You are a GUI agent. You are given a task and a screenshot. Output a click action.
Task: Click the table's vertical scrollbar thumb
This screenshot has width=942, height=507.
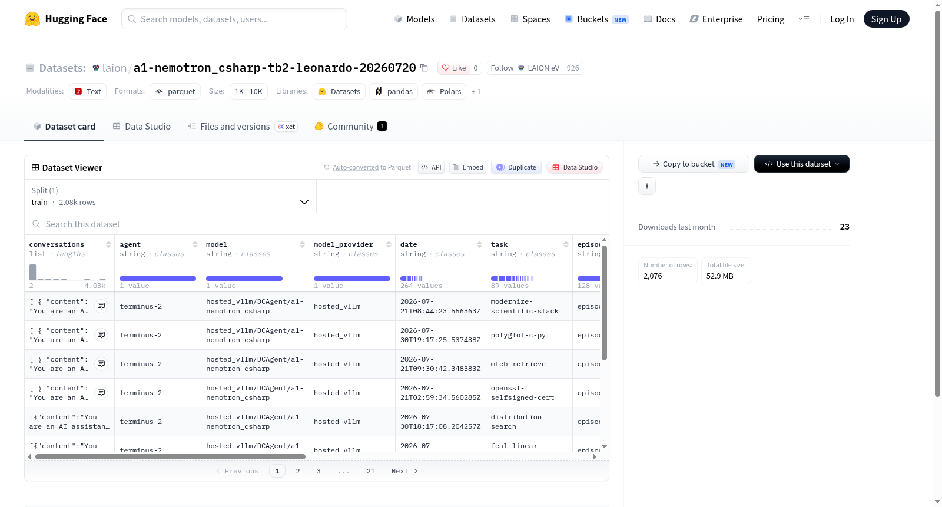(604, 302)
